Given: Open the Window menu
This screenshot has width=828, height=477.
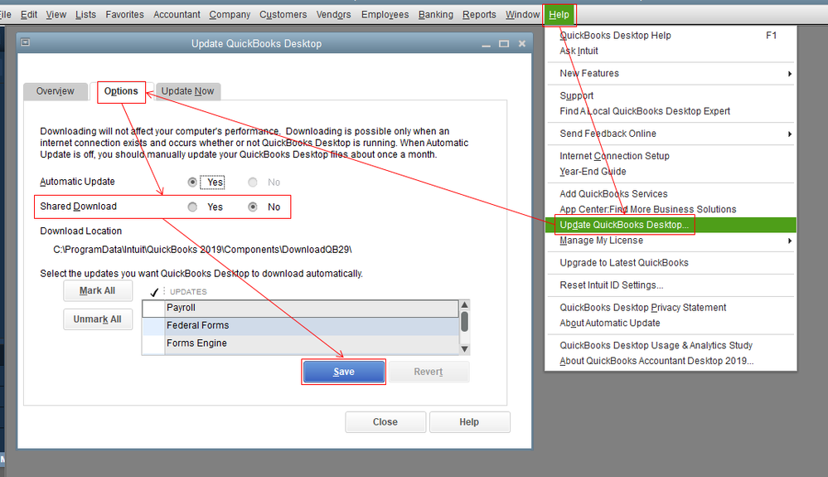Looking at the screenshot, I should pos(522,14).
